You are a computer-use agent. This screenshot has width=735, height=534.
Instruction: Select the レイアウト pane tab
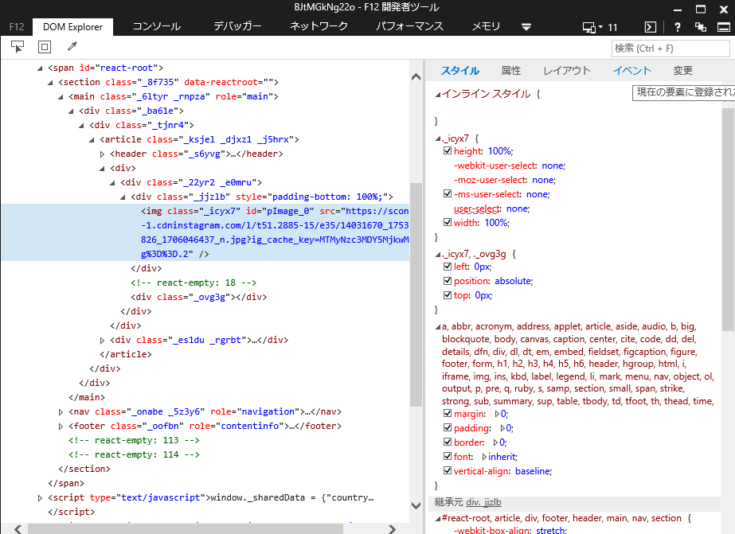click(x=567, y=71)
